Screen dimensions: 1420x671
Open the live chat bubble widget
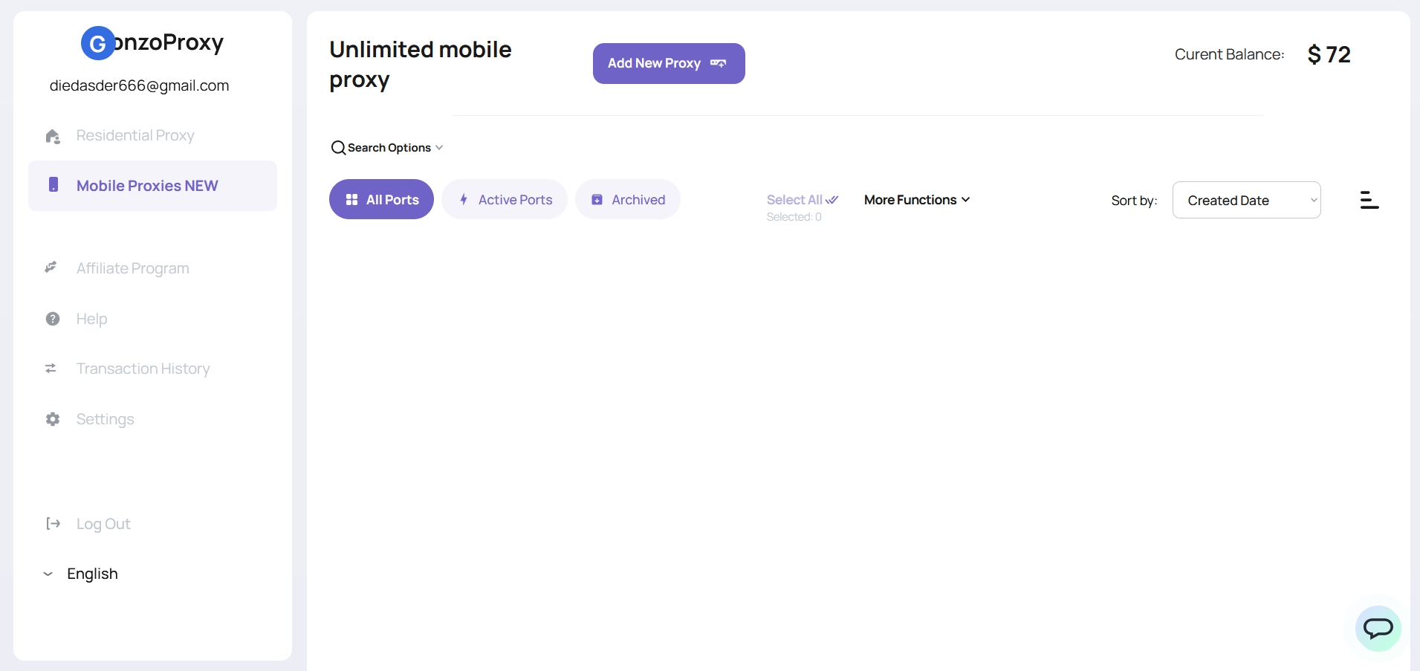[x=1378, y=629]
